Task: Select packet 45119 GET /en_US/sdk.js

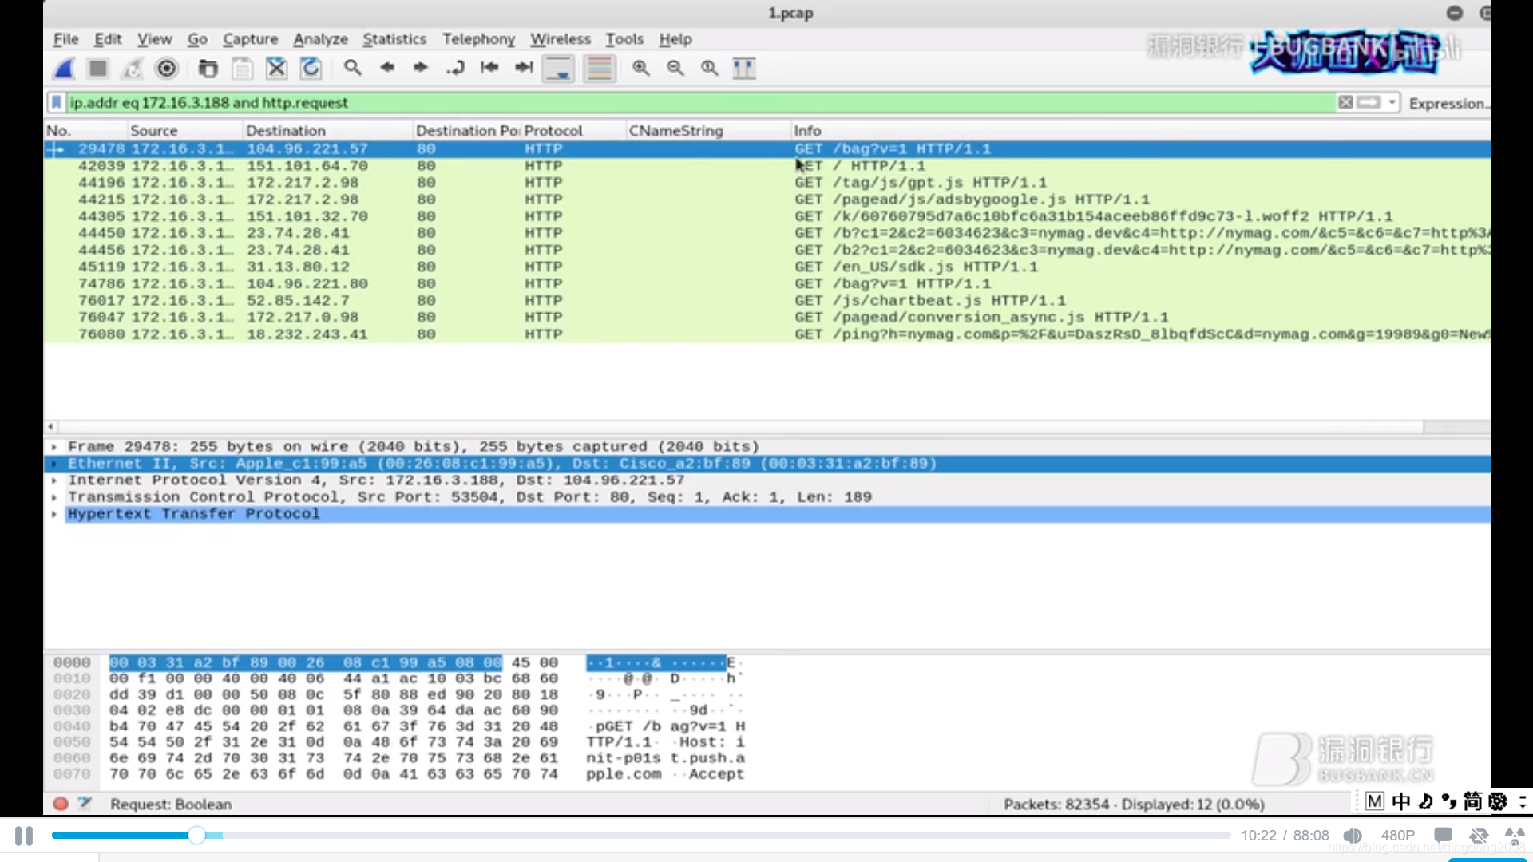Action: [x=766, y=267]
